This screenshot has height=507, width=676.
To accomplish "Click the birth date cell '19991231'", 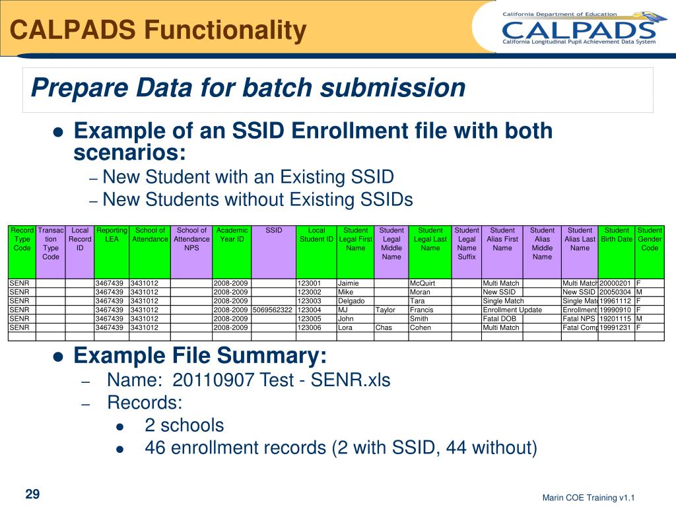I will (615, 327).
